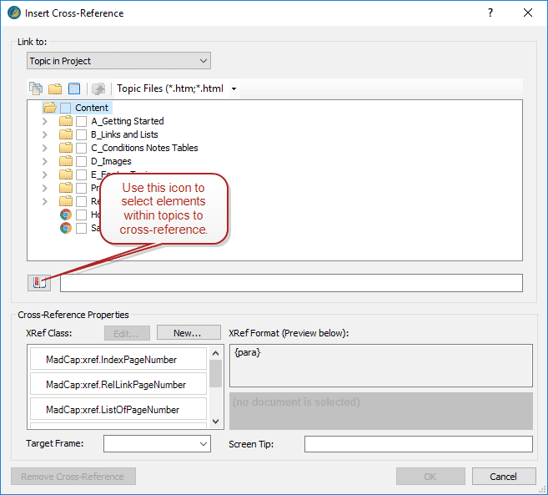Screen dimensions: 548x495
Task: Click the Screen Tip input field
Action: [x=419, y=444]
